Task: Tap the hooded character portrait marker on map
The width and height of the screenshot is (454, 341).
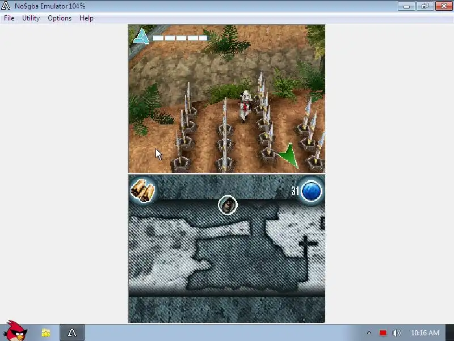Action: point(228,205)
